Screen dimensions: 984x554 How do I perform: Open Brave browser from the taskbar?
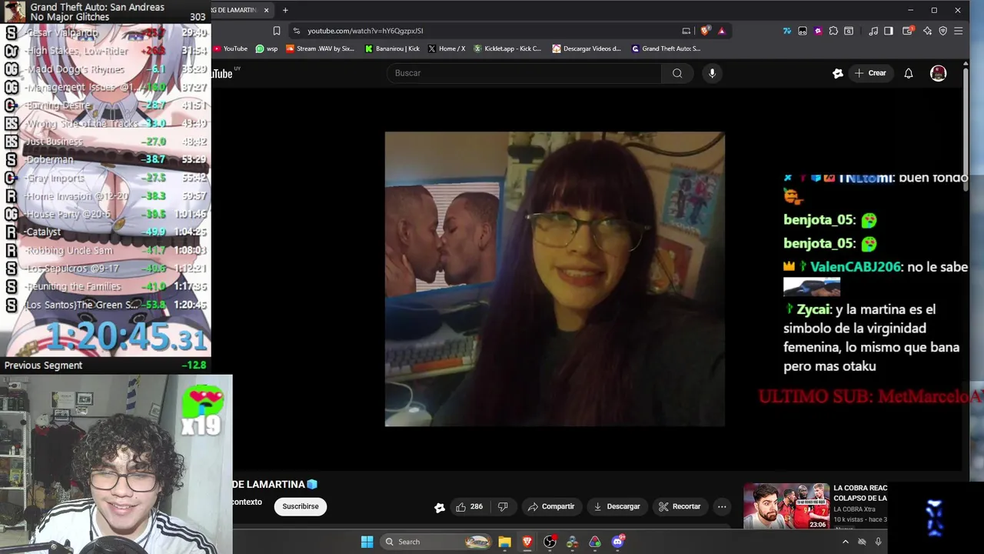tap(527, 542)
